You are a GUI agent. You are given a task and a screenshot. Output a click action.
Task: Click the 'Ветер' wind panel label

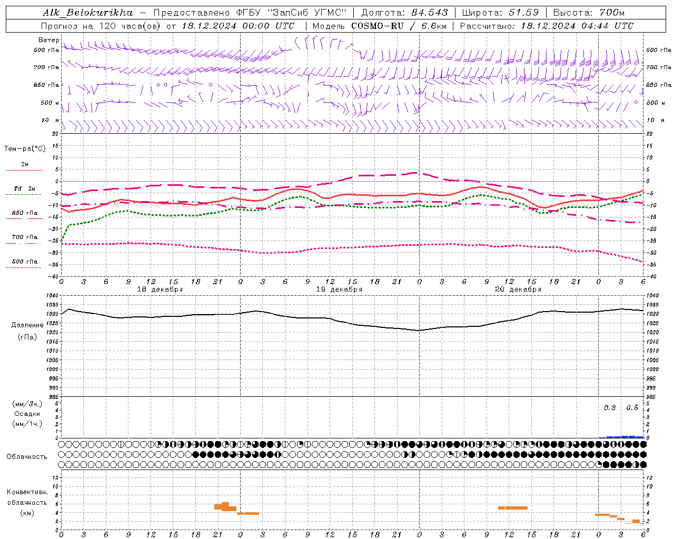[48, 40]
